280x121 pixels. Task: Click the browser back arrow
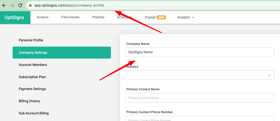4,5
